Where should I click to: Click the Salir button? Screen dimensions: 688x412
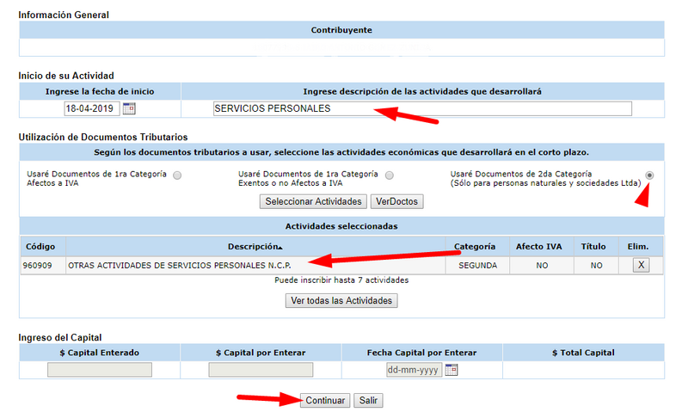point(369,401)
